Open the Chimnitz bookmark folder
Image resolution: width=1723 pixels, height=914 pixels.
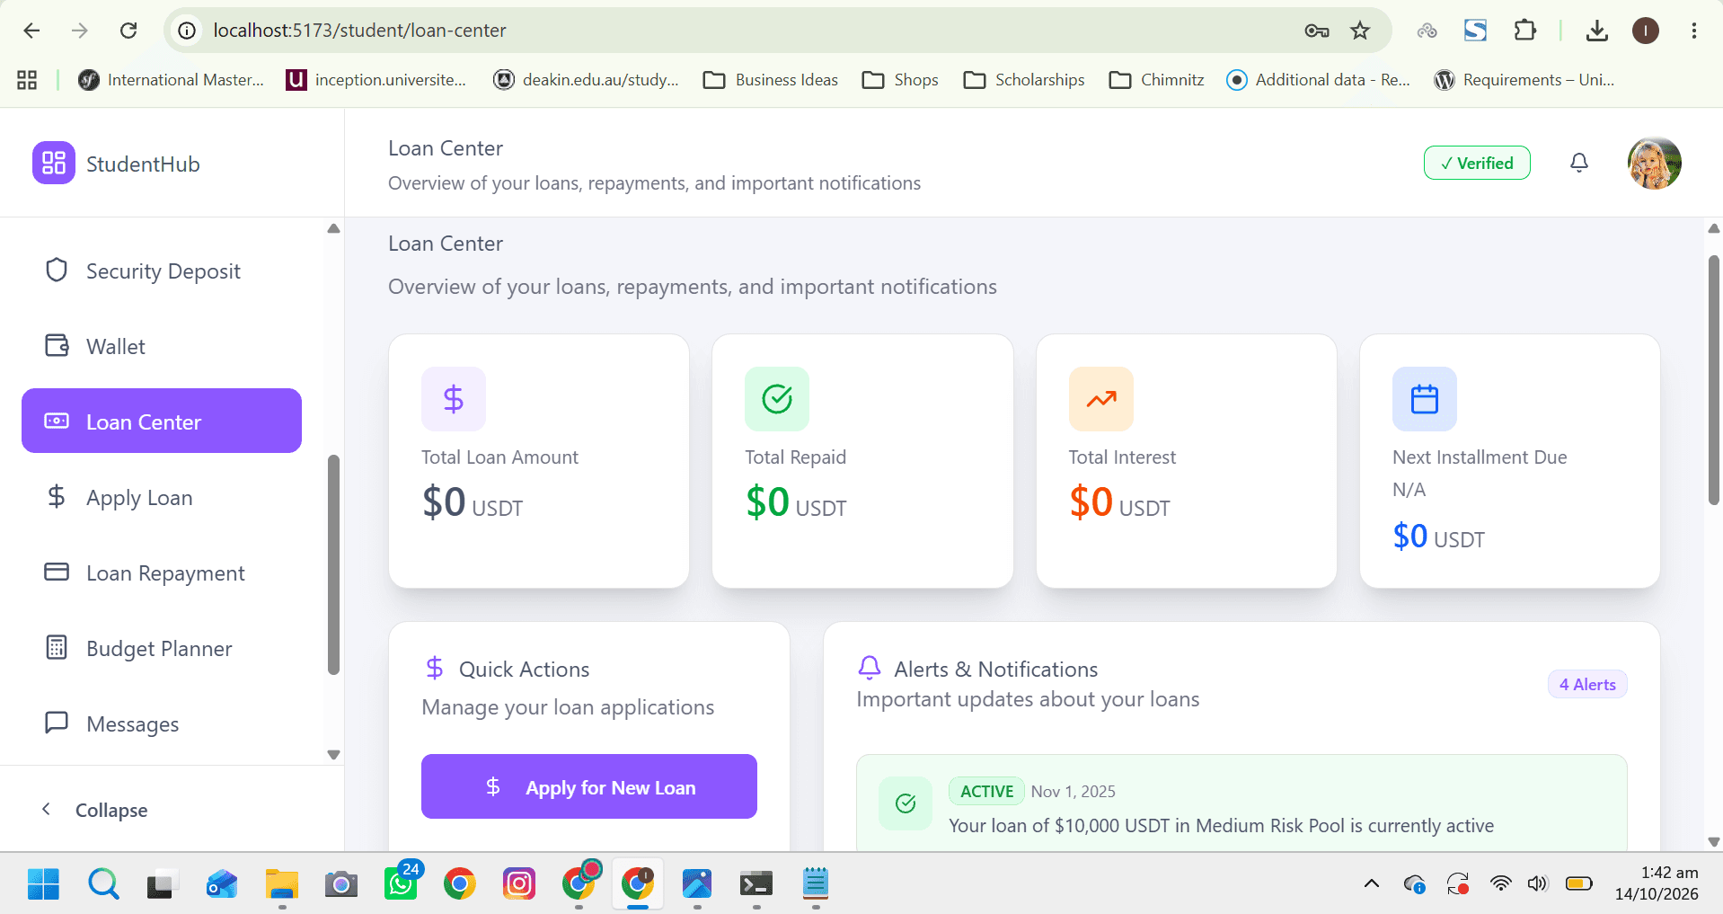[x=1157, y=80]
